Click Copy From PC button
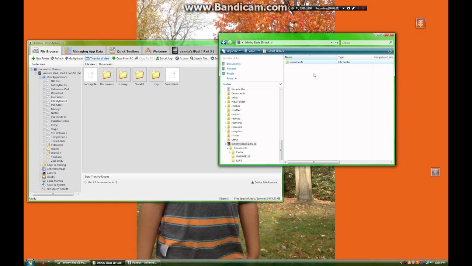The width and height of the screenshot is (472, 266). point(123,58)
